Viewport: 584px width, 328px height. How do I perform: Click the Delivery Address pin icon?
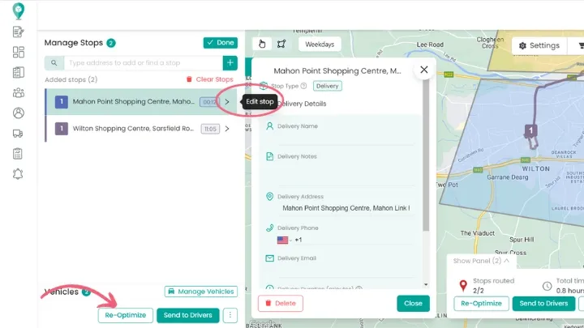(269, 196)
